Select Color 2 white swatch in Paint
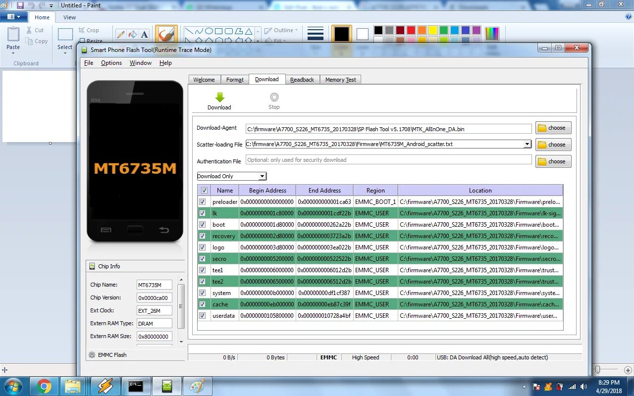This screenshot has width=634, height=396. coord(363,34)
